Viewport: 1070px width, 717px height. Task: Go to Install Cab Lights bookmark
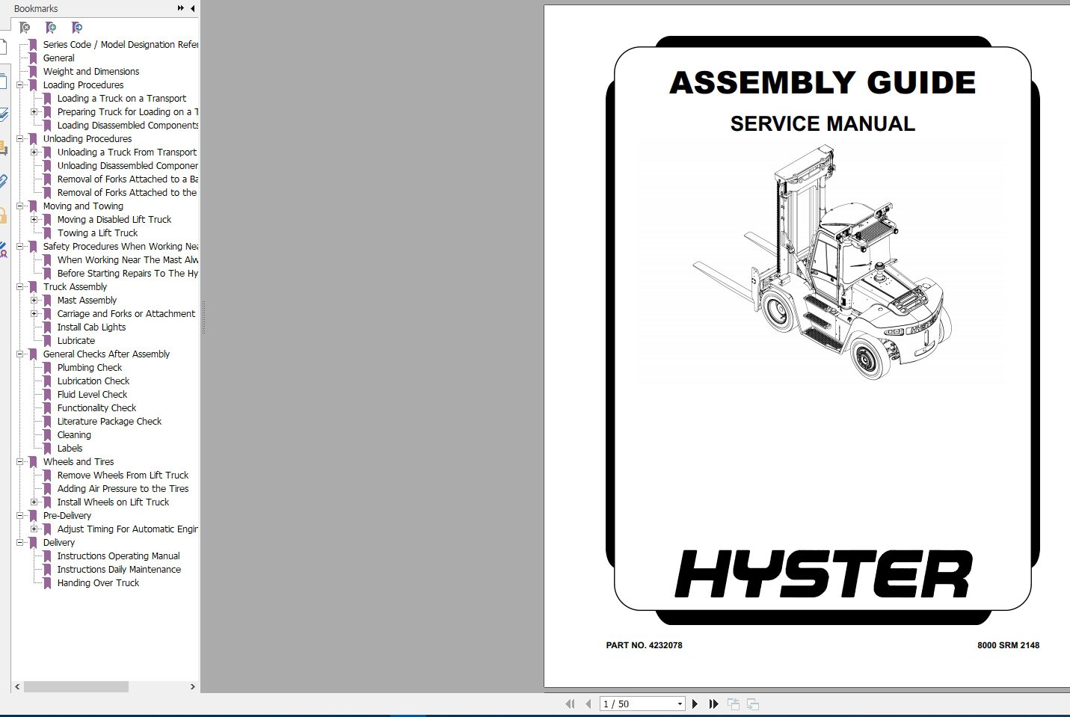[x=91, y=327]
